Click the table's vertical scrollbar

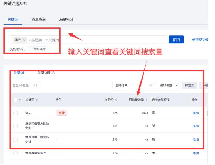208,113
